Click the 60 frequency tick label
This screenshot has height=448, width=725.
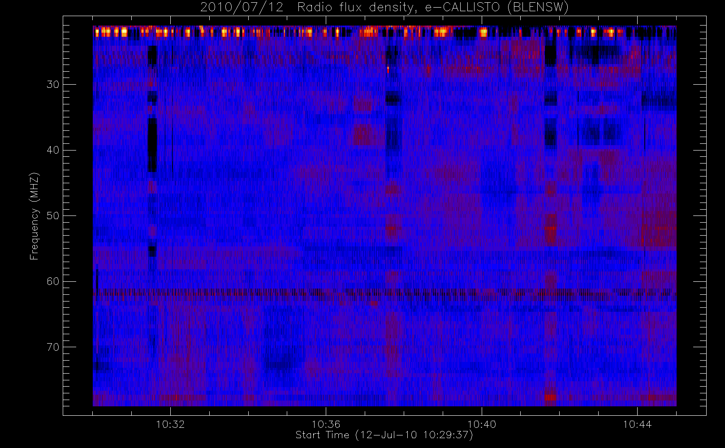click(53, 281)
